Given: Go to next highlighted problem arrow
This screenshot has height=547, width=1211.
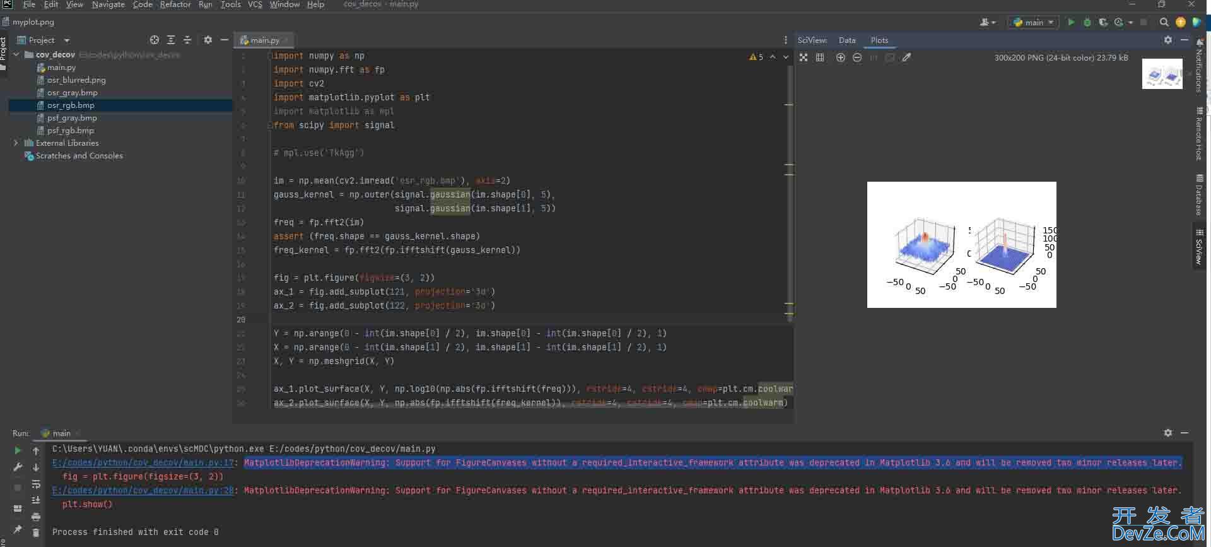Looking at the screenshot, I should click(x=786, y=57).
